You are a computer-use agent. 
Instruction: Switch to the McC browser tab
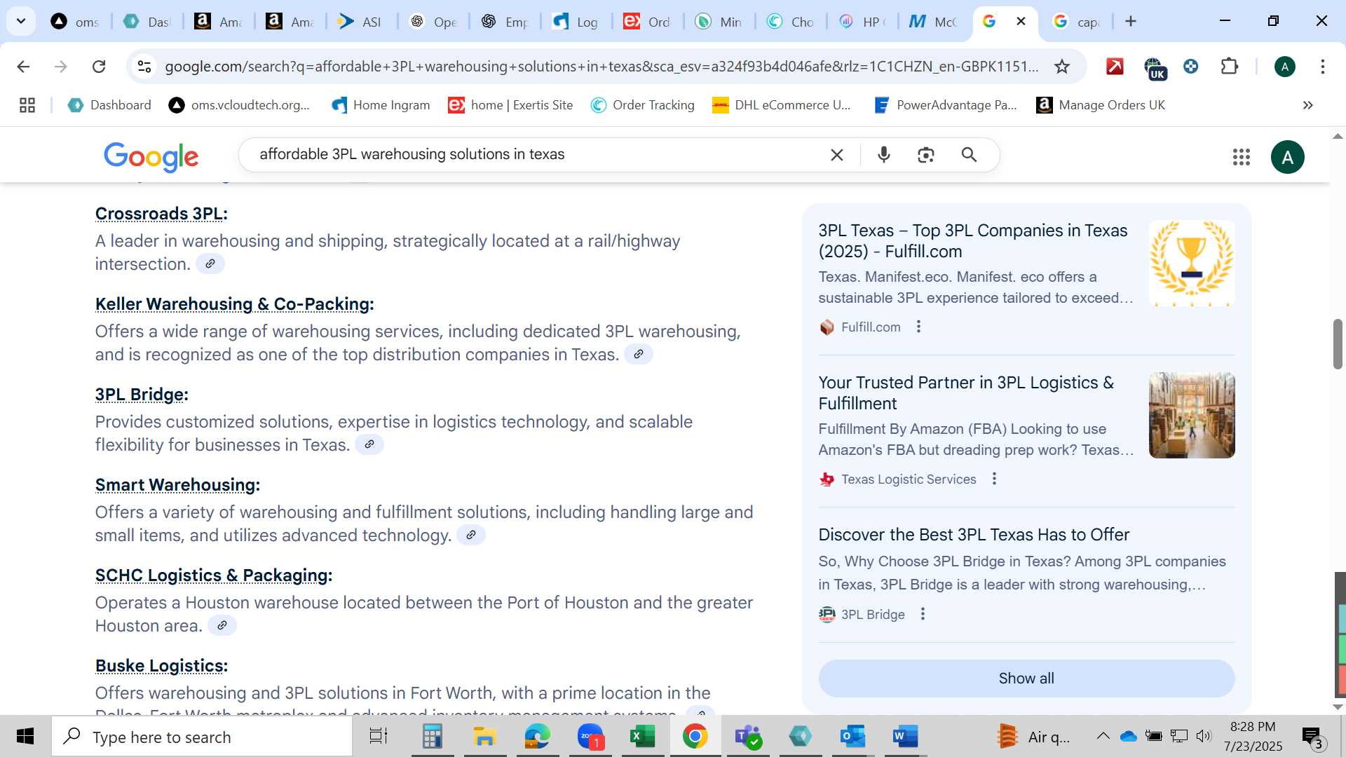(934, 22)
